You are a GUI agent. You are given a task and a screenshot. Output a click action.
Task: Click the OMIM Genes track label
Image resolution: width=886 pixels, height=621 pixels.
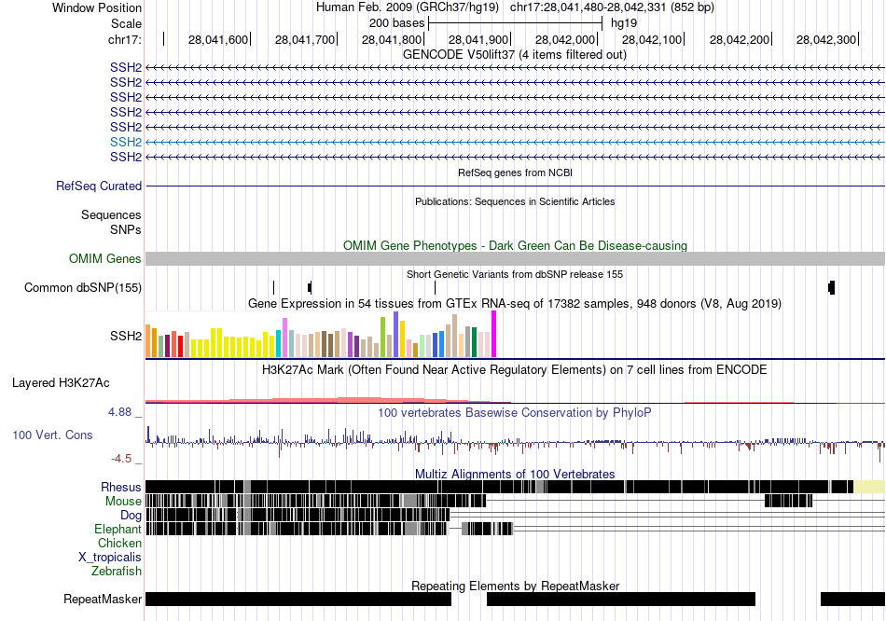coord(105,259)
